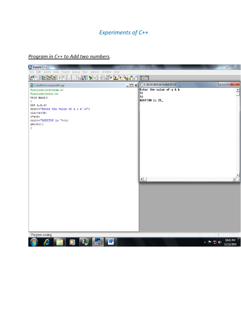Click the grayed lightning bolt run icon
Viewport: 241px width, 322px height.
[59, 78]
